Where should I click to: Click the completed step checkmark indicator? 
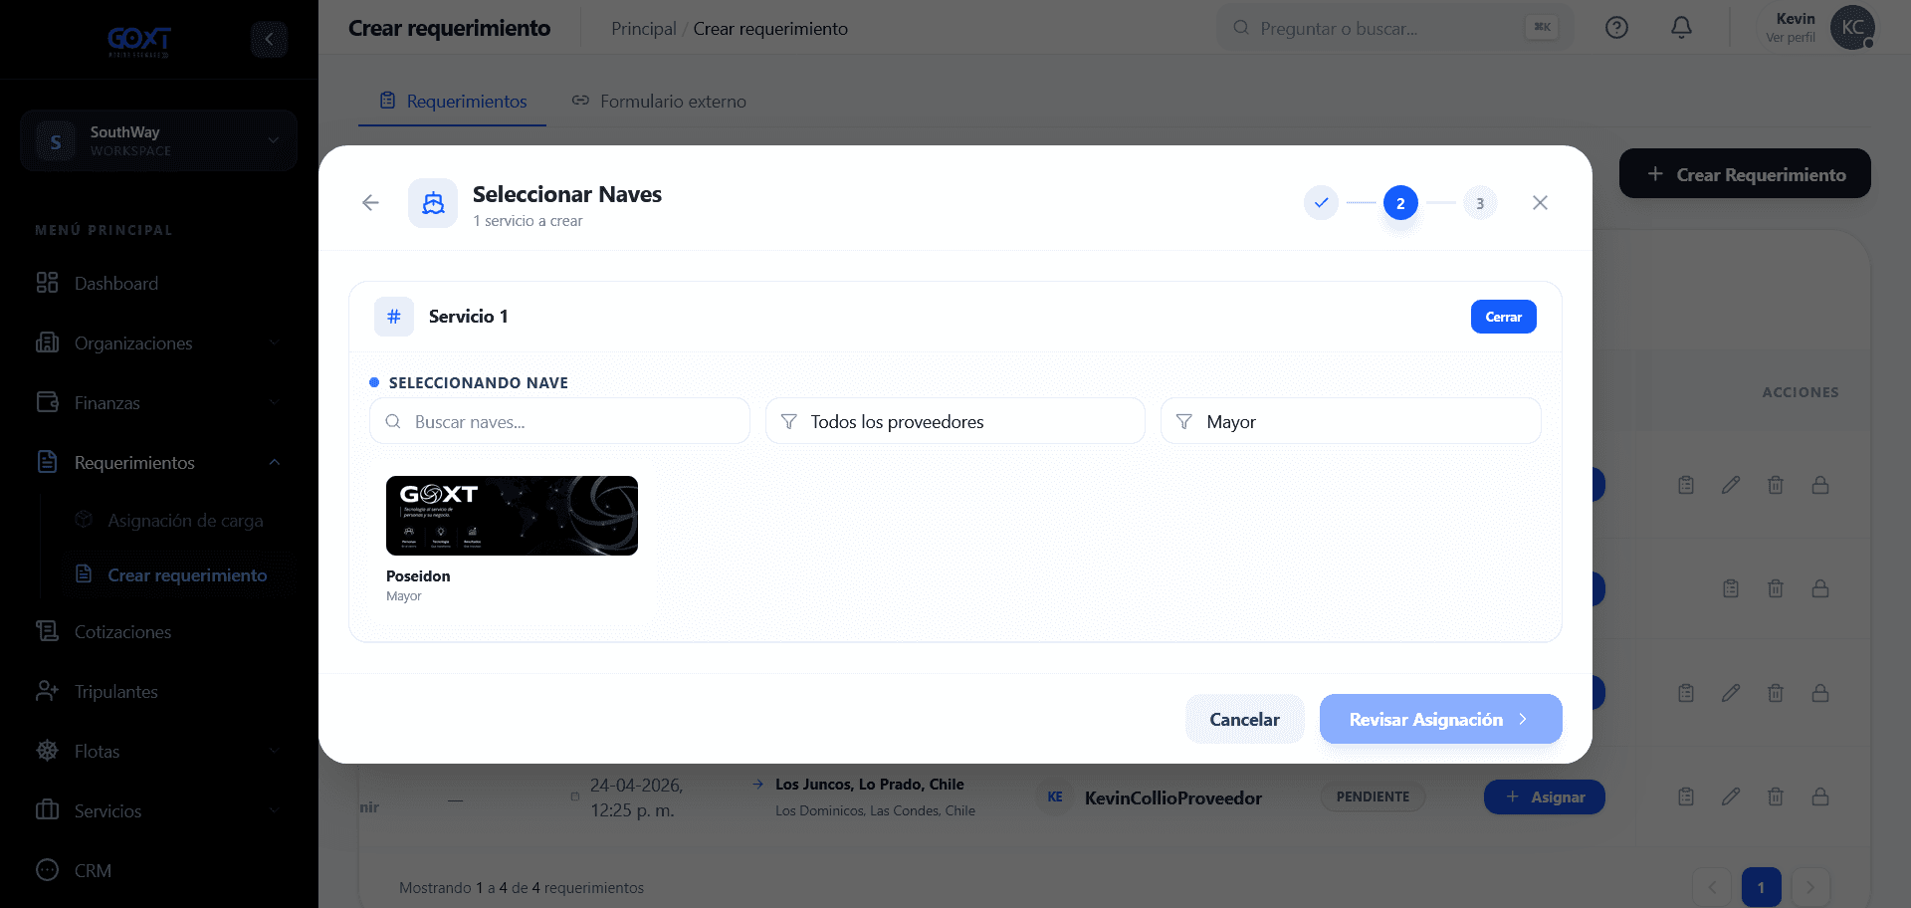[x=1321, y=203]
